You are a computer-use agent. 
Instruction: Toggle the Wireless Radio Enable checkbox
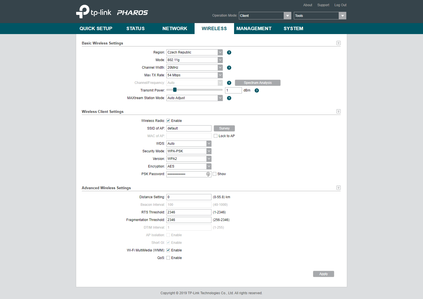[x=168, y=121]
